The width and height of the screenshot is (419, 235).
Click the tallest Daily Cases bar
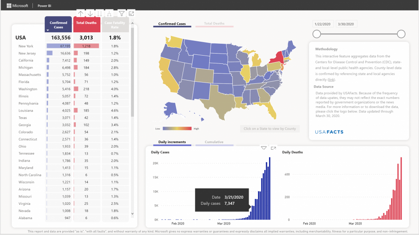tap(270, 188)
